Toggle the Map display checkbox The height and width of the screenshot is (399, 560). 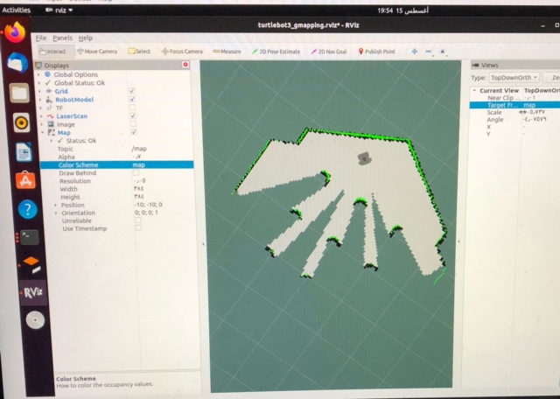coord(134,132)
